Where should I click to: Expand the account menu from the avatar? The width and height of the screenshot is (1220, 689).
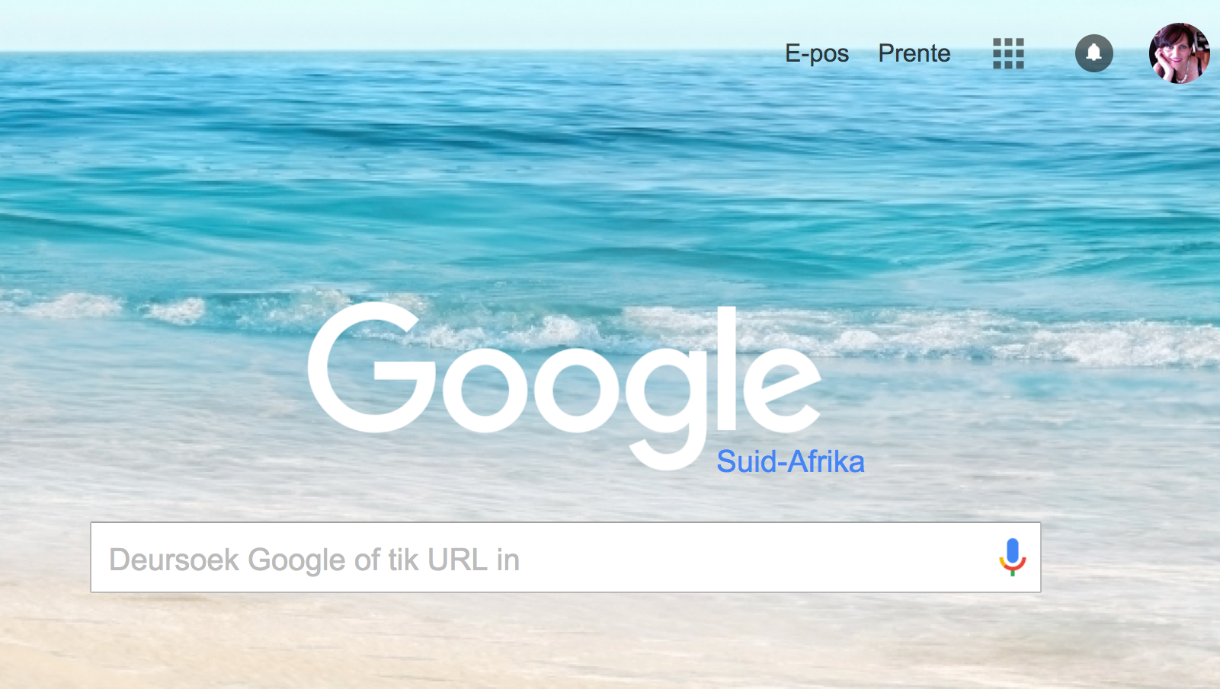click(1179, 53)
